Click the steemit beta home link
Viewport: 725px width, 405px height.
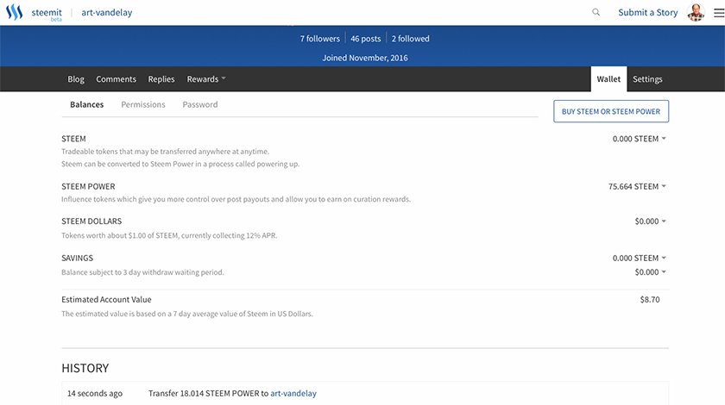pyautogui.click(x=47, y=14)
